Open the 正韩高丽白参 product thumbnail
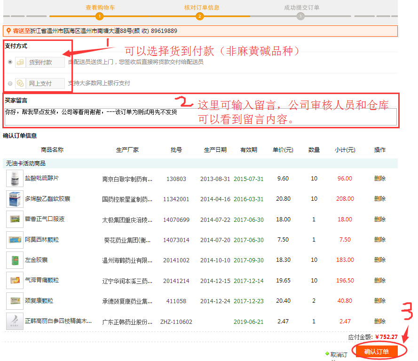 pyautogui.click(x=15, y=322)
